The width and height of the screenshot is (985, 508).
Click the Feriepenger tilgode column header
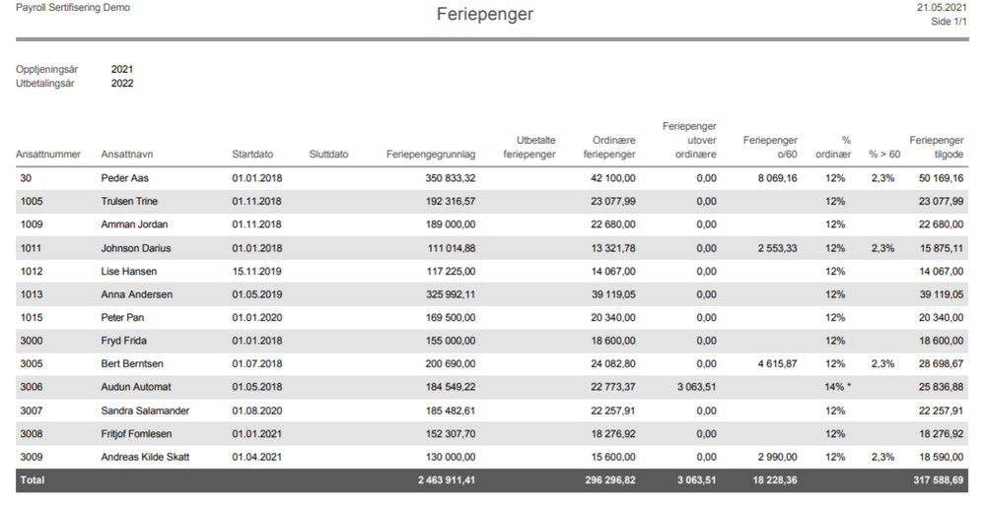tap(937, 148)
